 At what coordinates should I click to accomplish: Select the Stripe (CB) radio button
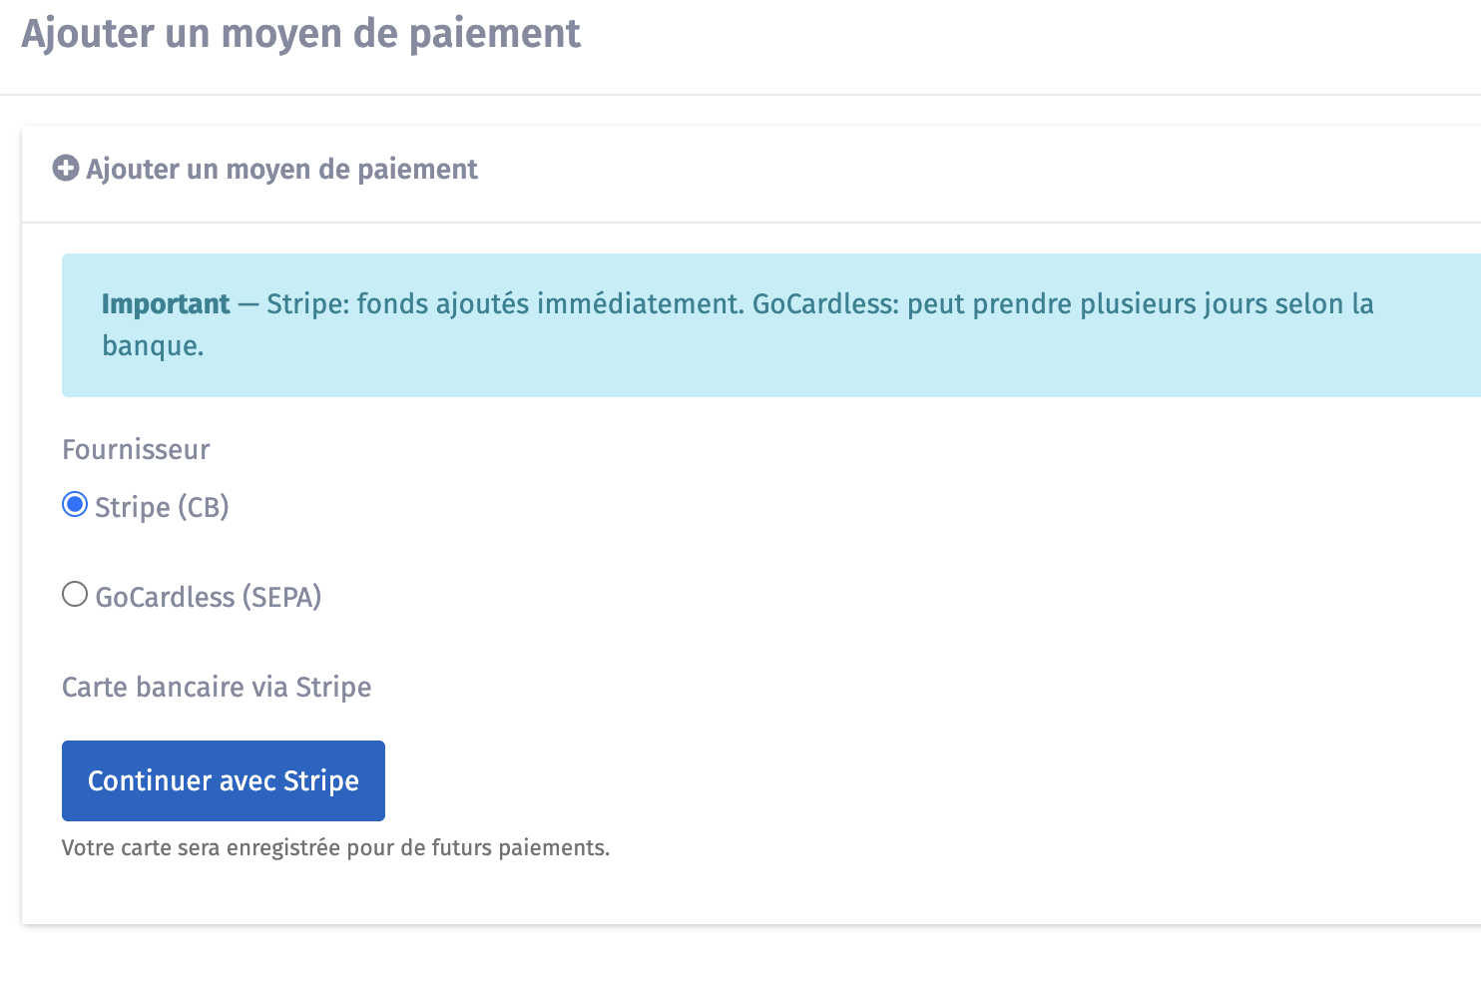coord(75,505)
